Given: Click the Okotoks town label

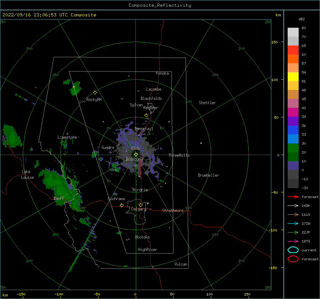Looking at the screenshot, I should 142,237.
